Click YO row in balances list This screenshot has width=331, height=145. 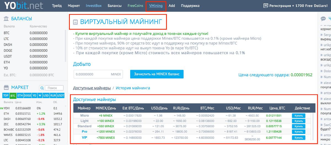point(33,68)
